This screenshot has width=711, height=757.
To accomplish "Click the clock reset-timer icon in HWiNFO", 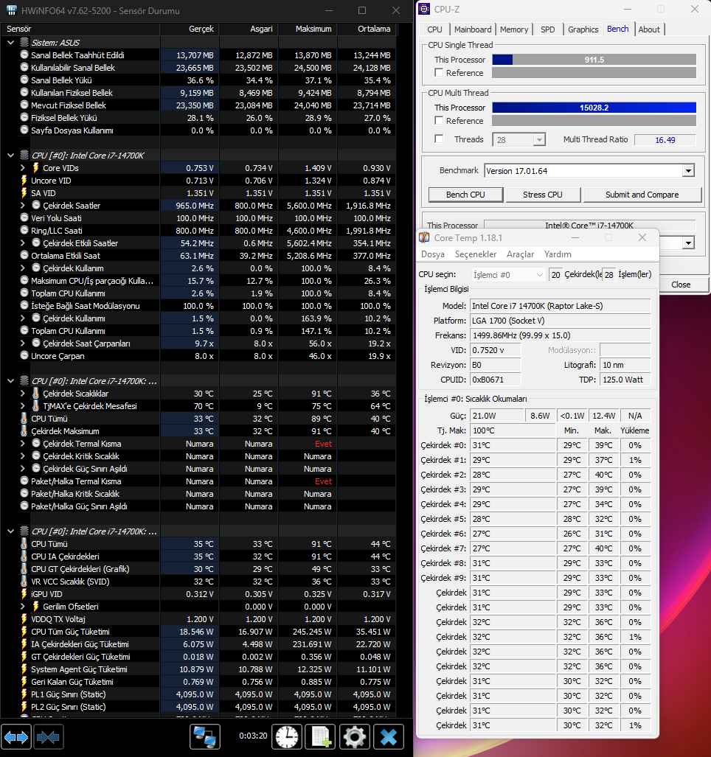I will coord(287,737).
